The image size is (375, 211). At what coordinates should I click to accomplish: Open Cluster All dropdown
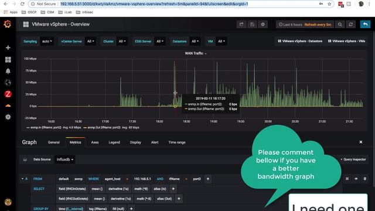click(x=122, y=42)
